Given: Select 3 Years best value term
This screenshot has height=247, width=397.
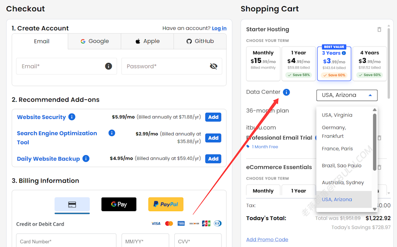Looking at the screenshot, I should point(334,64).
